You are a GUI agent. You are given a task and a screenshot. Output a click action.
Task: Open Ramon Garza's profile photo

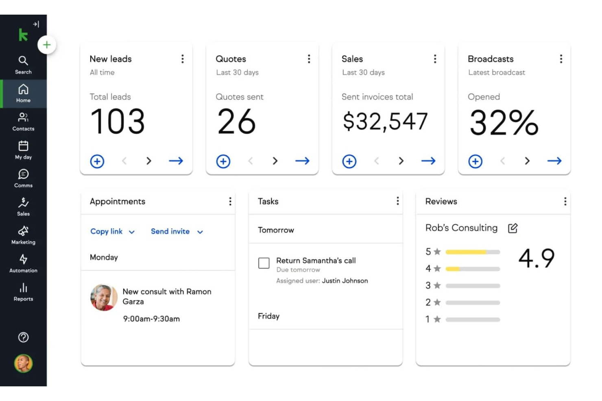click(x=104, y=298)
